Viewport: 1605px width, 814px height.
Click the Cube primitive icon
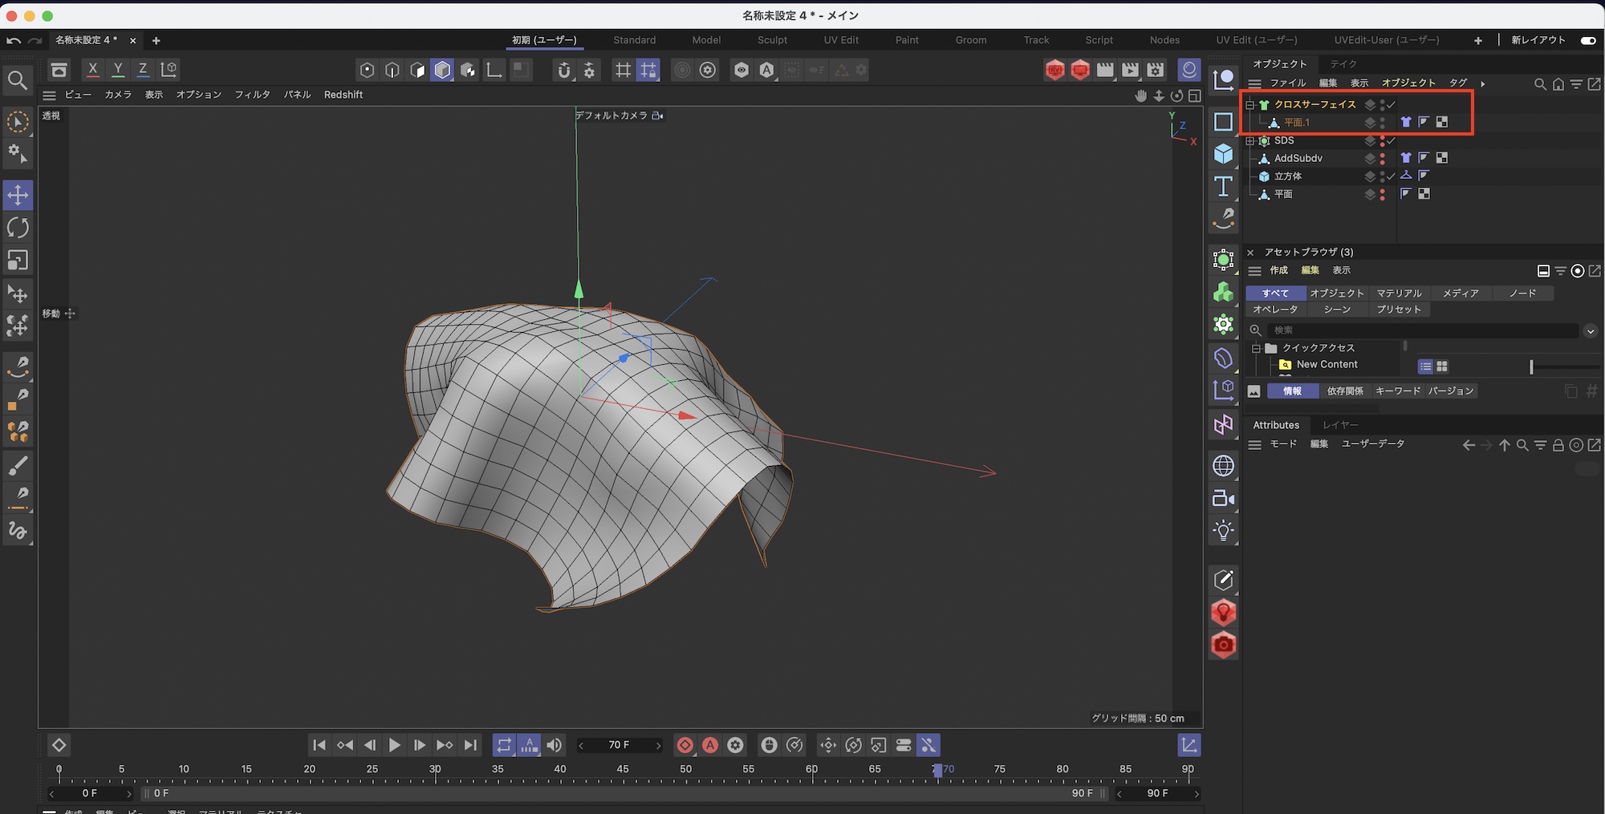[x=1223, y=154]
